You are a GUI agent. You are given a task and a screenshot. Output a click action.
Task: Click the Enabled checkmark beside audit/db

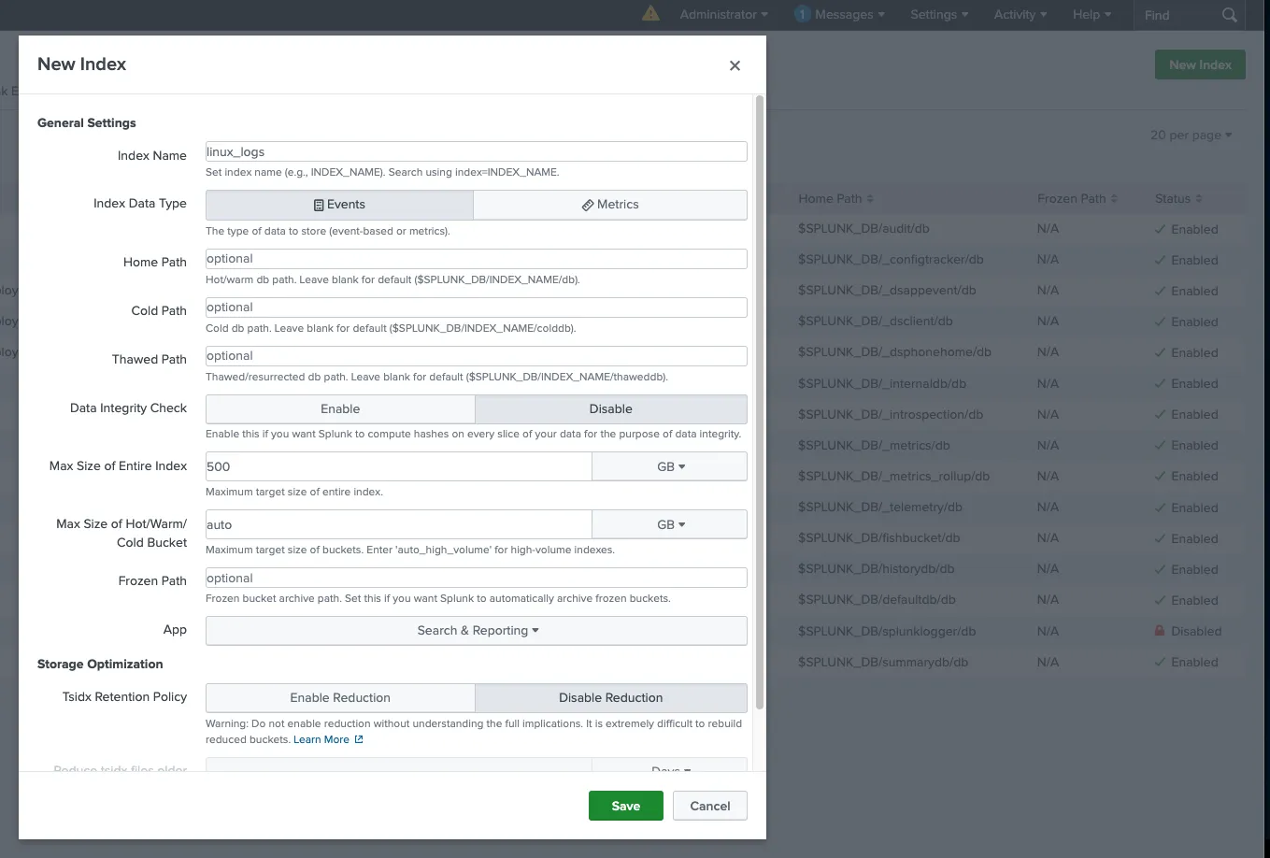tap(1162, 229)
